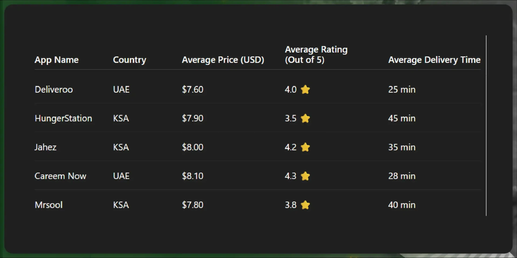This screenshot has height=258, width=517.
Task: Click the star beside HungerStation's 3.5 rating
Action: coord(305,118)
